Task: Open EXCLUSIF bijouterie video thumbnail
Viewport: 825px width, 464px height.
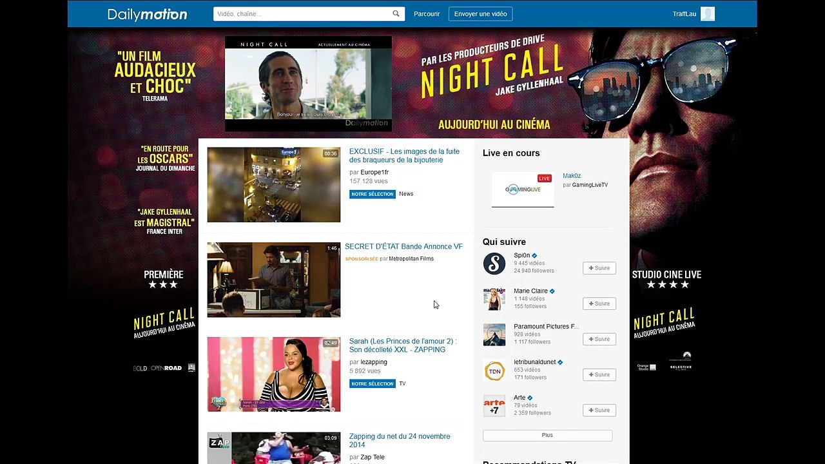Action: (x=273, y=185)
